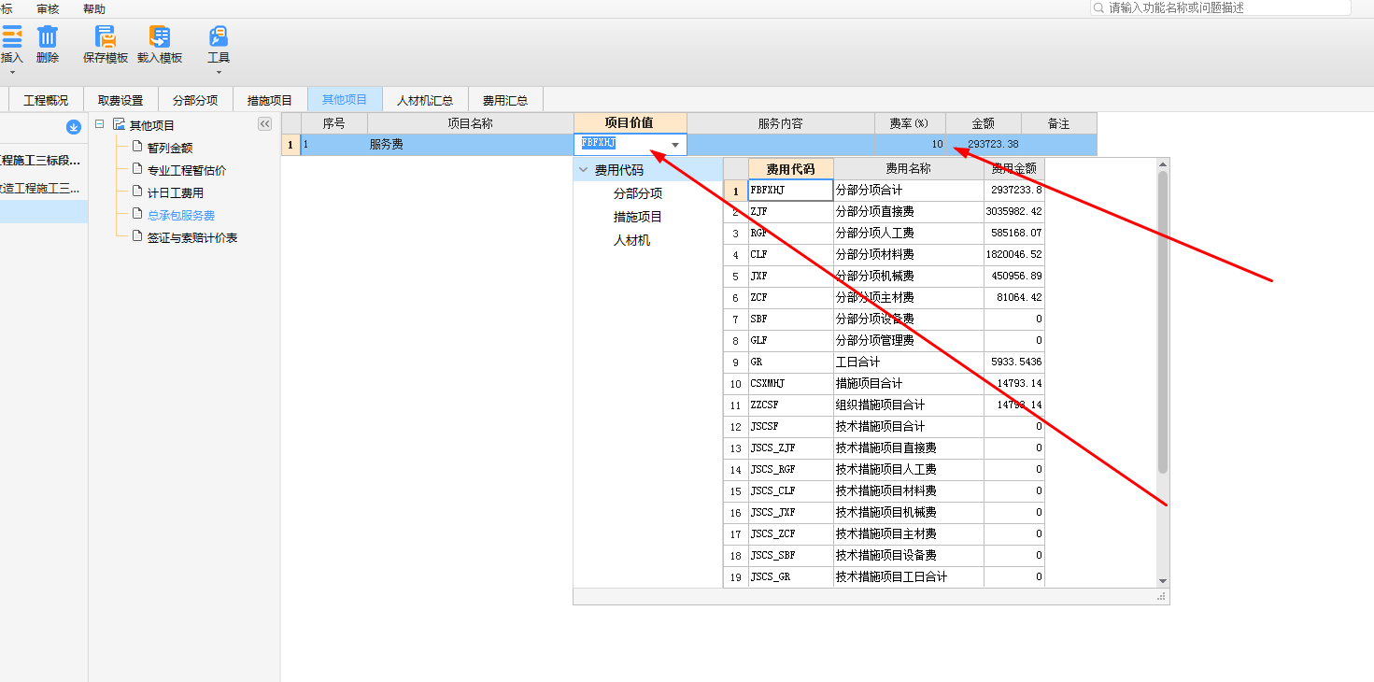Collapse the tree panel with the << button
1374x682 pixels.
(x=264, y=124)
